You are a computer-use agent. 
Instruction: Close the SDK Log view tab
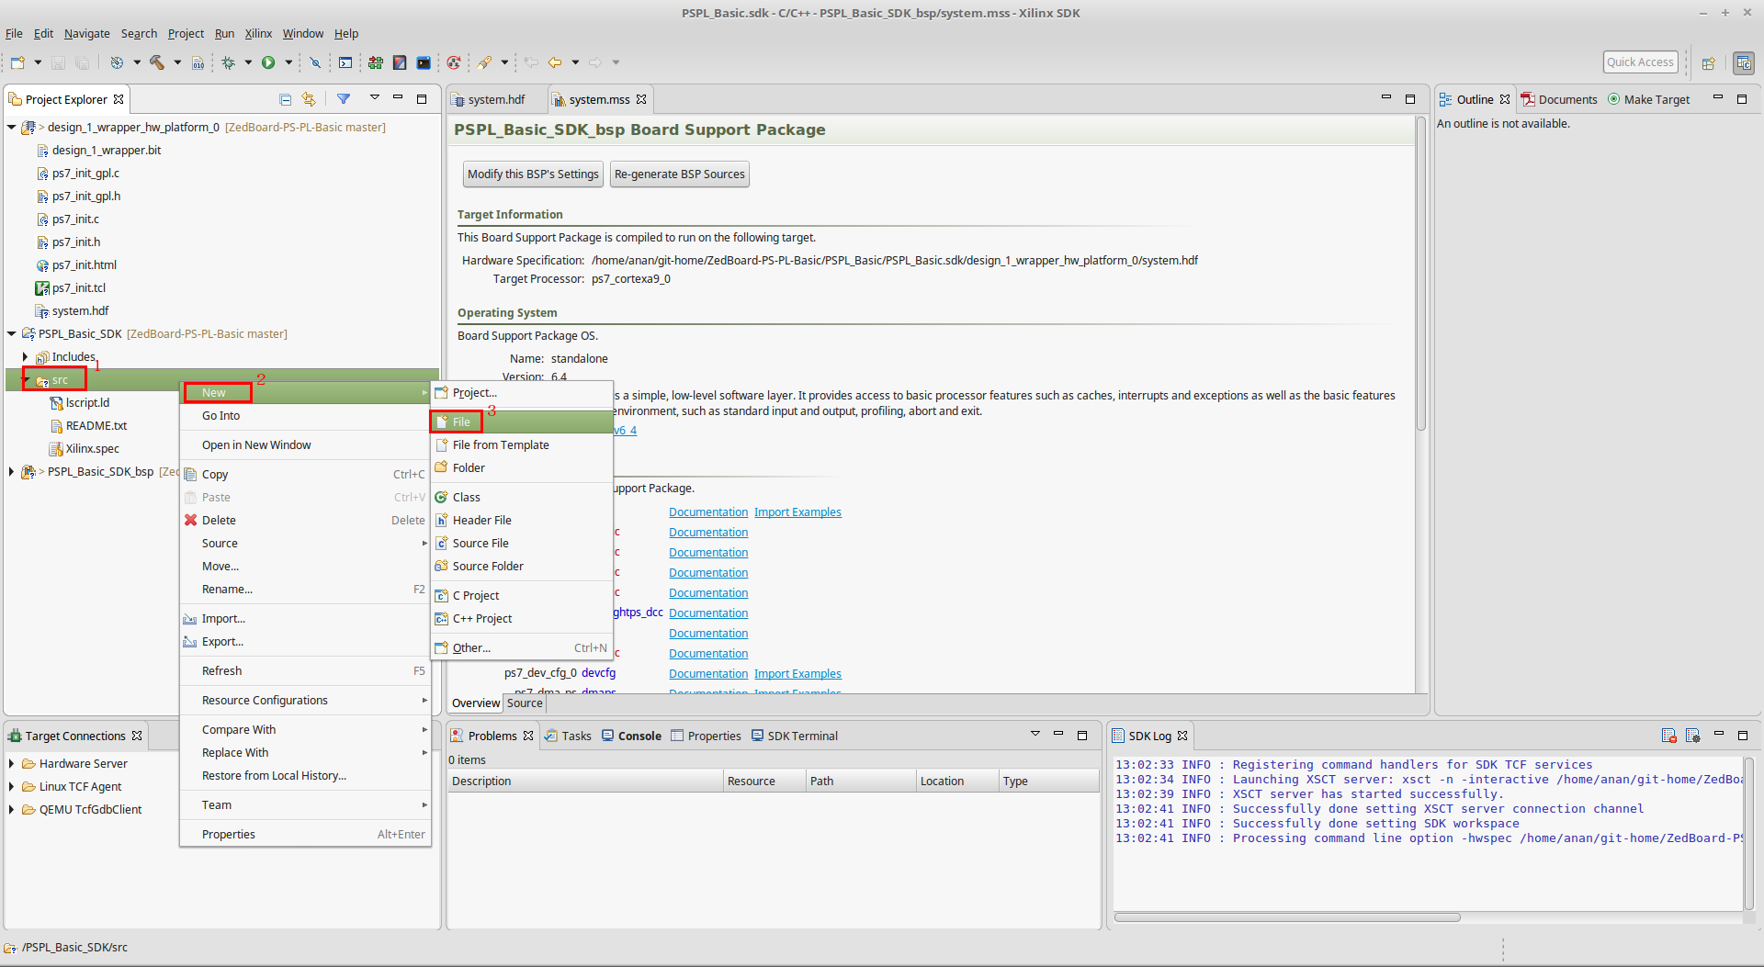[1182, 736]
